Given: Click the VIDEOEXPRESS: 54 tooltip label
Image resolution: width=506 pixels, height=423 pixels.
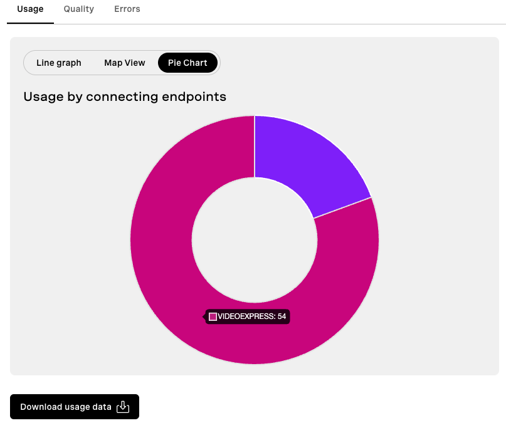Looking at the screenshot, I should click(x=248, y=316).
